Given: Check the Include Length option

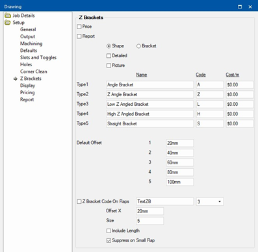Looking at the screenshot, I should coord(109,231).
